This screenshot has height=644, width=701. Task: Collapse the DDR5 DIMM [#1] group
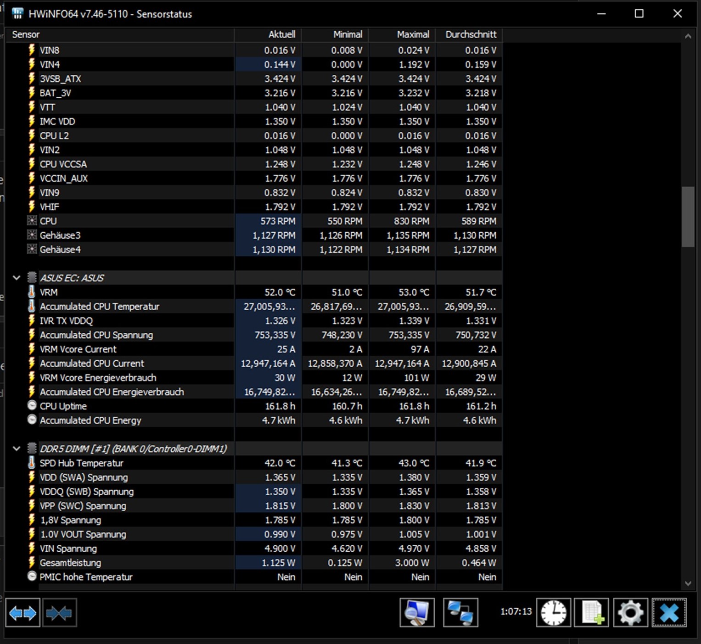17,448
